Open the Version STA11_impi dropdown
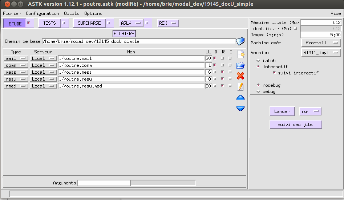Screen dimensions: 344x200 click(321, 53)
